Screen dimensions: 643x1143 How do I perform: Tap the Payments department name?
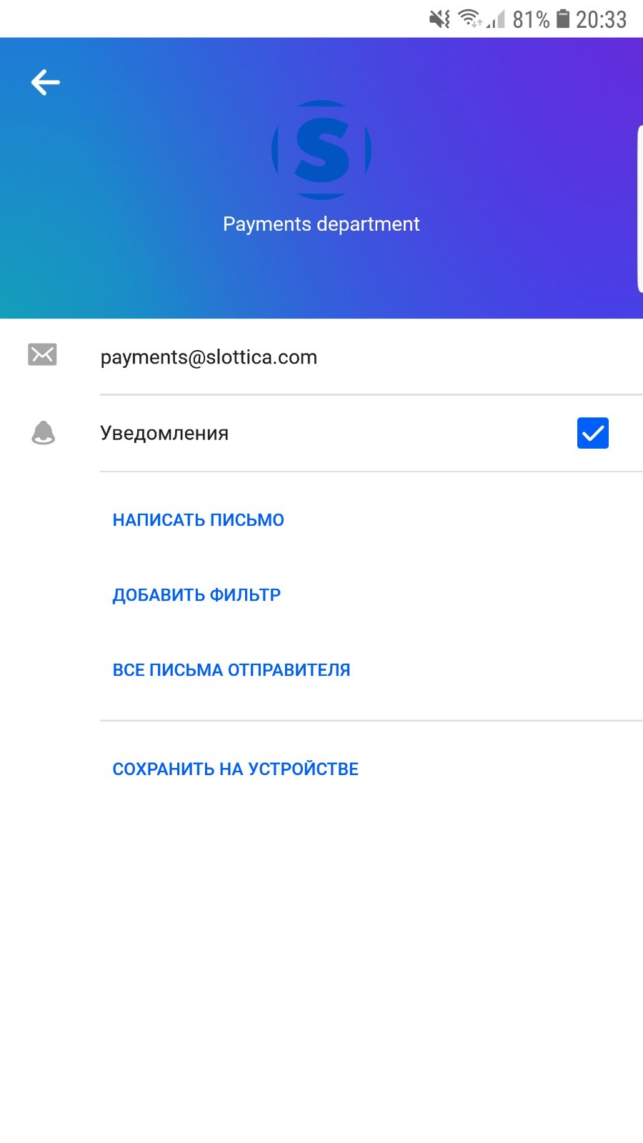coord(321,224)
